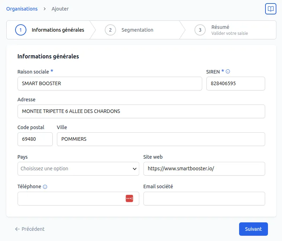282x241 pixels.
Task: Click the step 2 numbered circle
Action: click(x=110, y=30)
